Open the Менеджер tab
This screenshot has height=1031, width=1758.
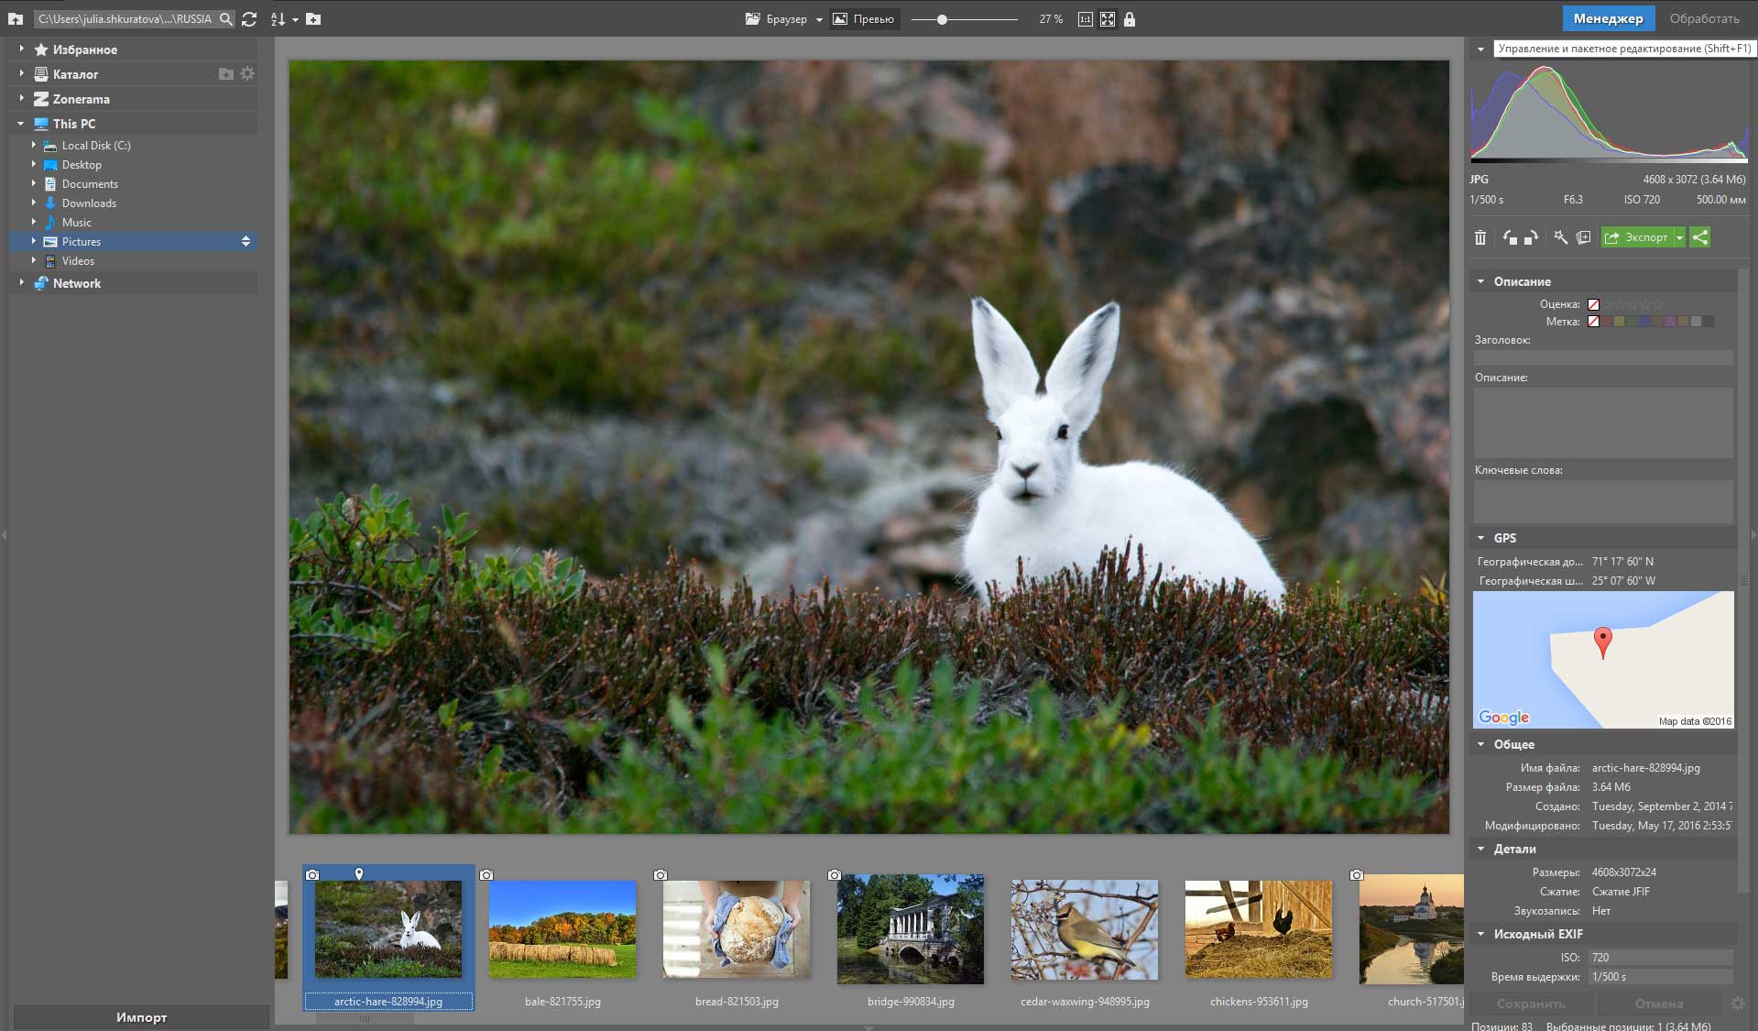(x=1608, y=19)
